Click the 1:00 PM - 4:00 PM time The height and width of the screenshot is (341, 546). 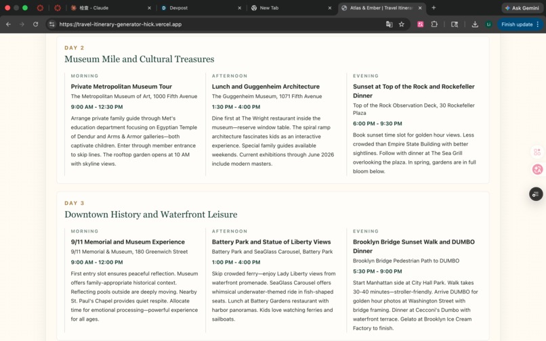(236, 262)
